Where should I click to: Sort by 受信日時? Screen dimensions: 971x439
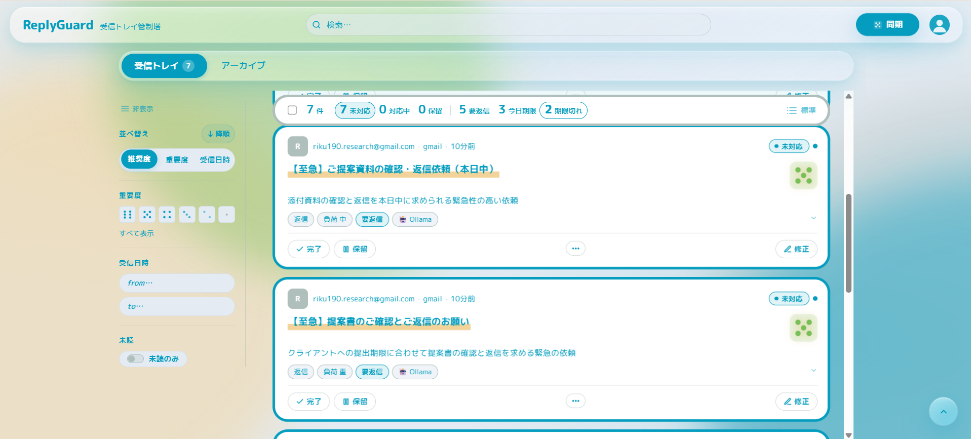click(215, 160)
